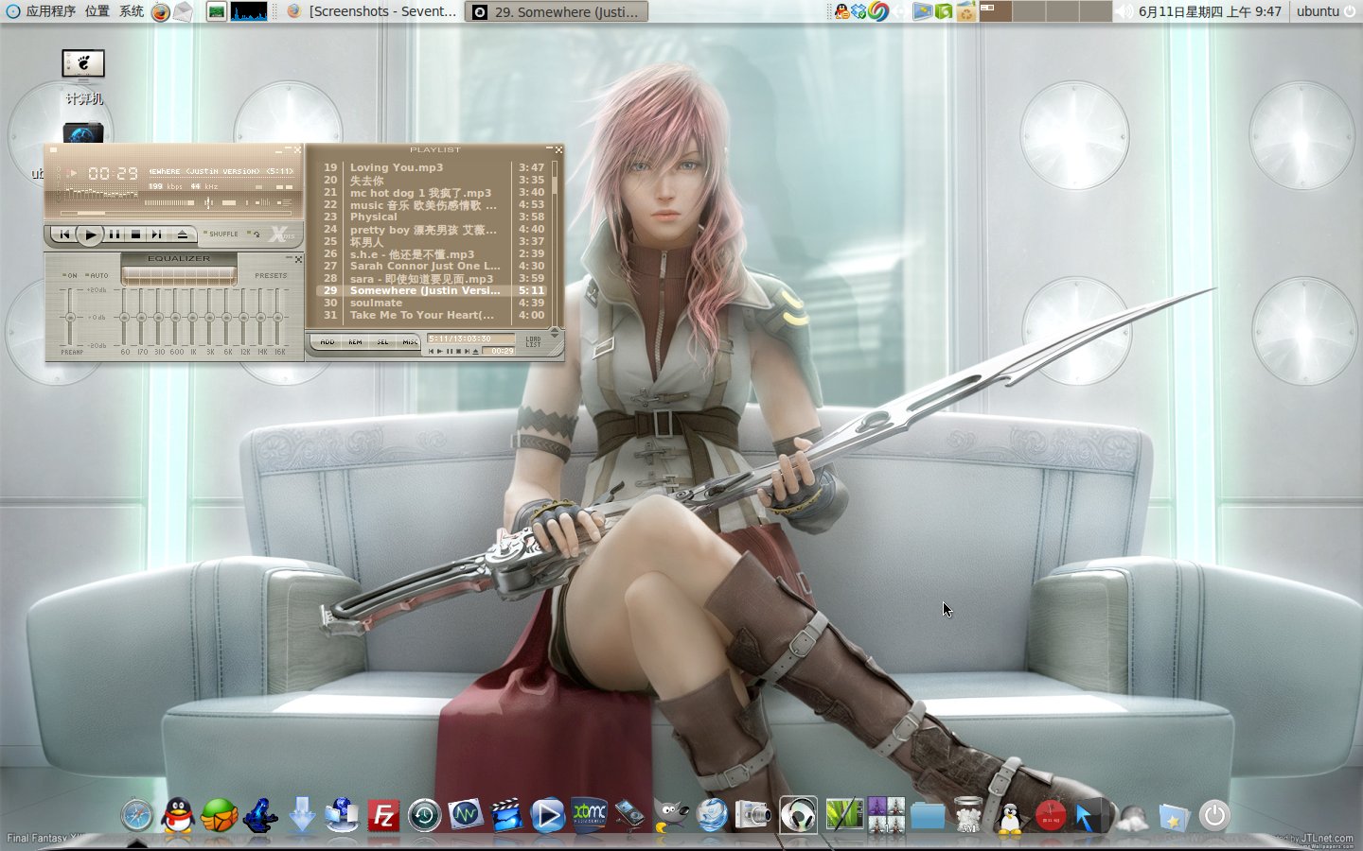The height and width of the screenshot is (851, 1363).
Task: Toggle repeat mode next to SHUFFLE
Action: coord(255,234)
